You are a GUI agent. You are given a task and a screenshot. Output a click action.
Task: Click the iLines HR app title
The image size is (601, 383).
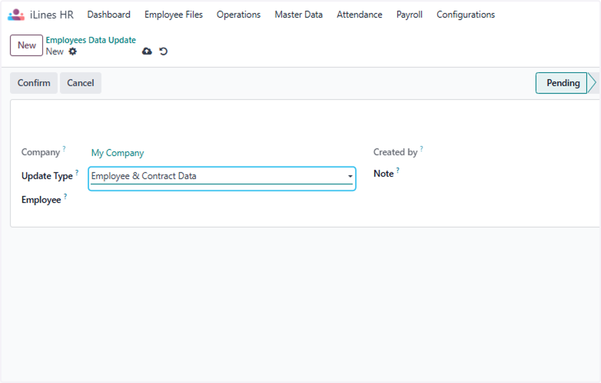[x=52, y=15]
